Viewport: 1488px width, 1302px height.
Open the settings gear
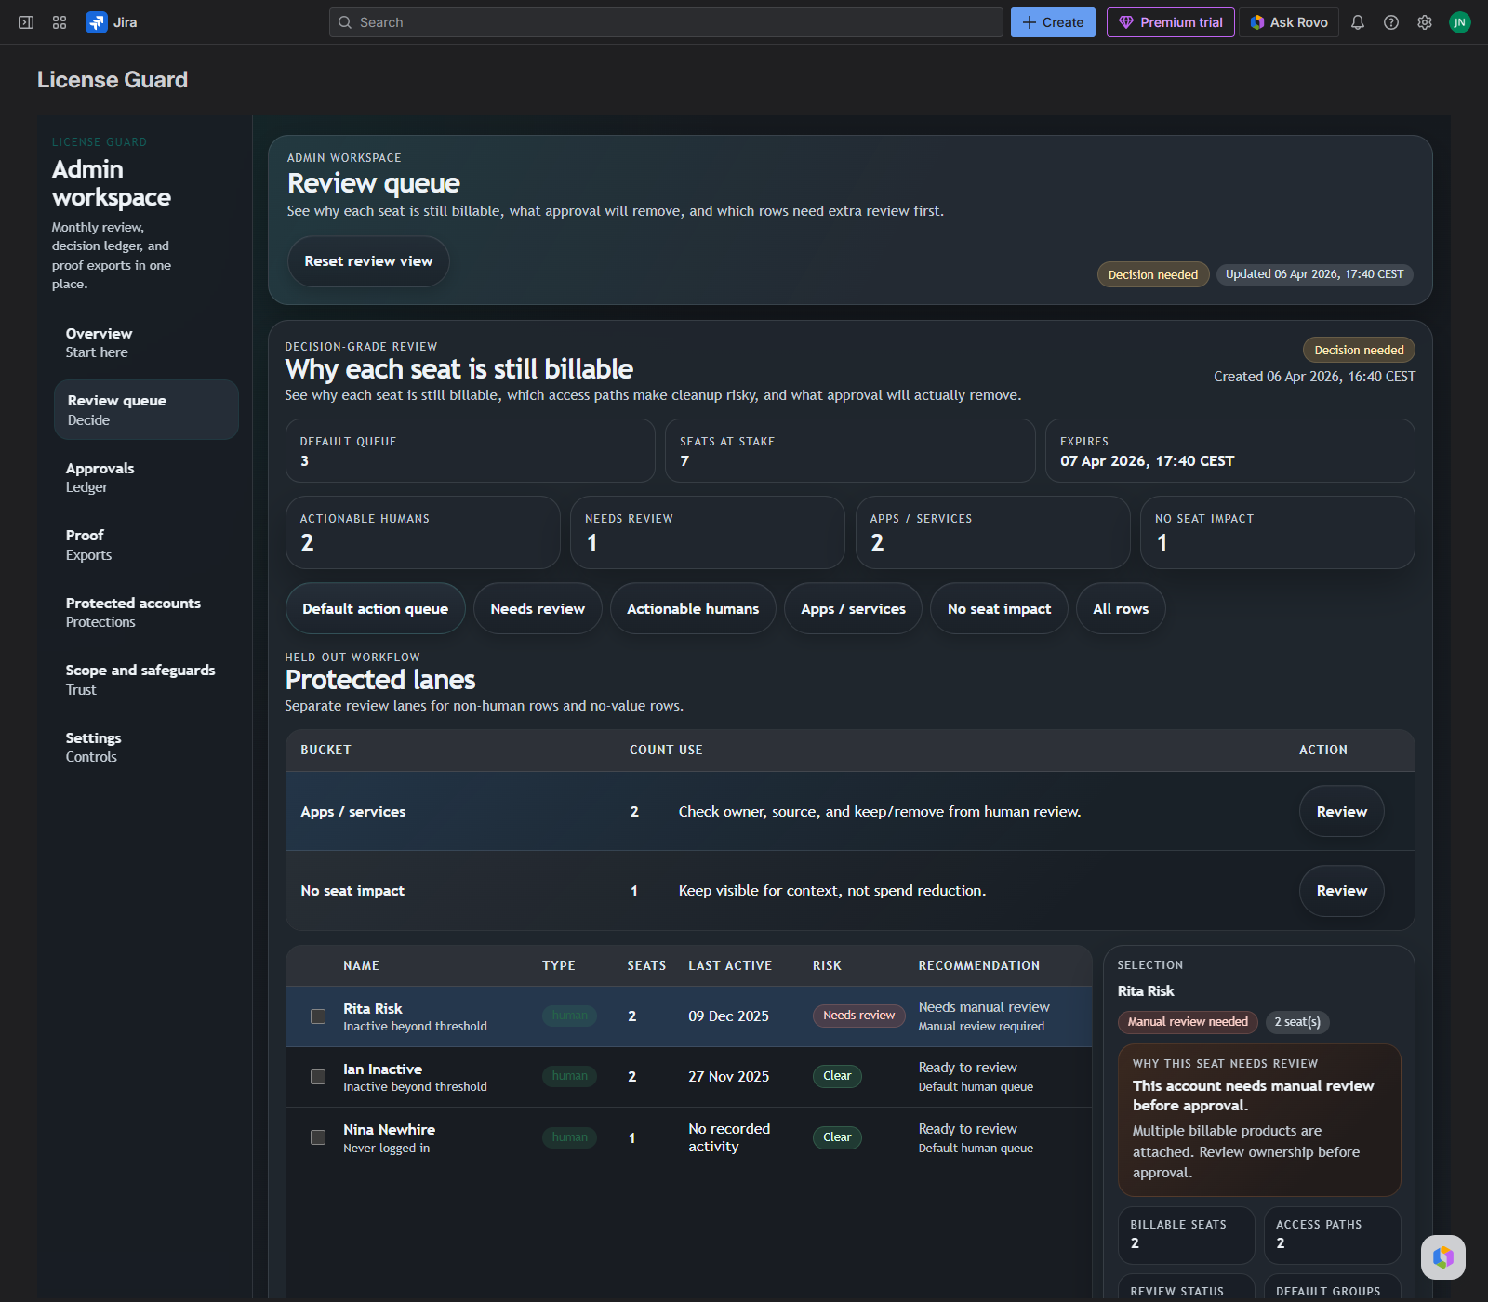point(1424,21)
